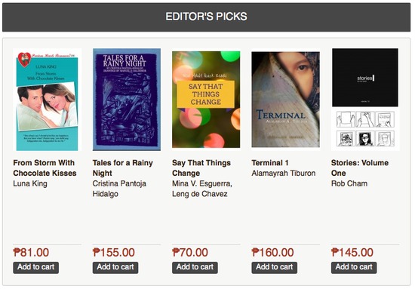The width and height of the screenshot is (415, 289).
Task: Add Stories: Volume One to cart
Action: [354, 268]
